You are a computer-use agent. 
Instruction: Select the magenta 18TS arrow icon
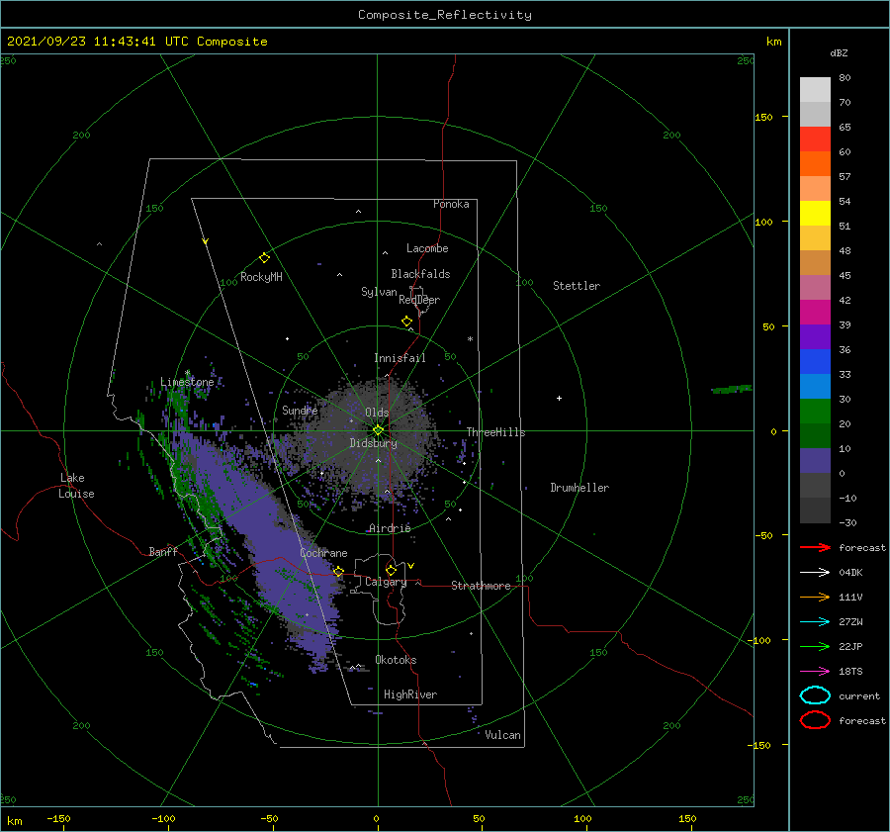(815, 672)
